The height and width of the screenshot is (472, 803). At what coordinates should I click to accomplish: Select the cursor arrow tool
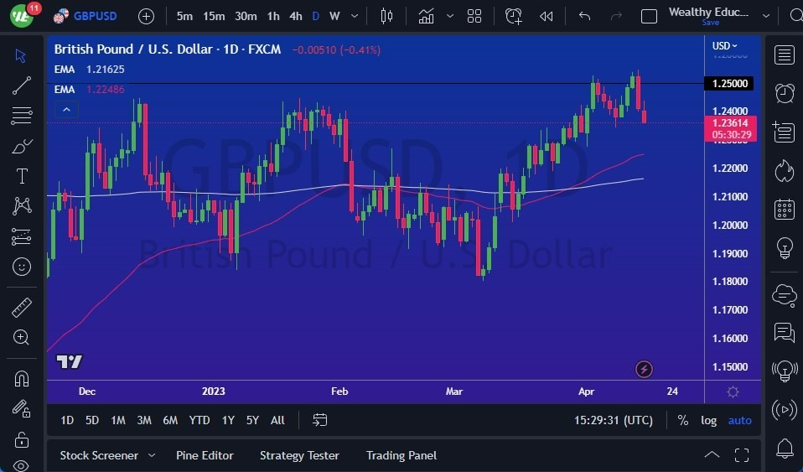(21, 55)
